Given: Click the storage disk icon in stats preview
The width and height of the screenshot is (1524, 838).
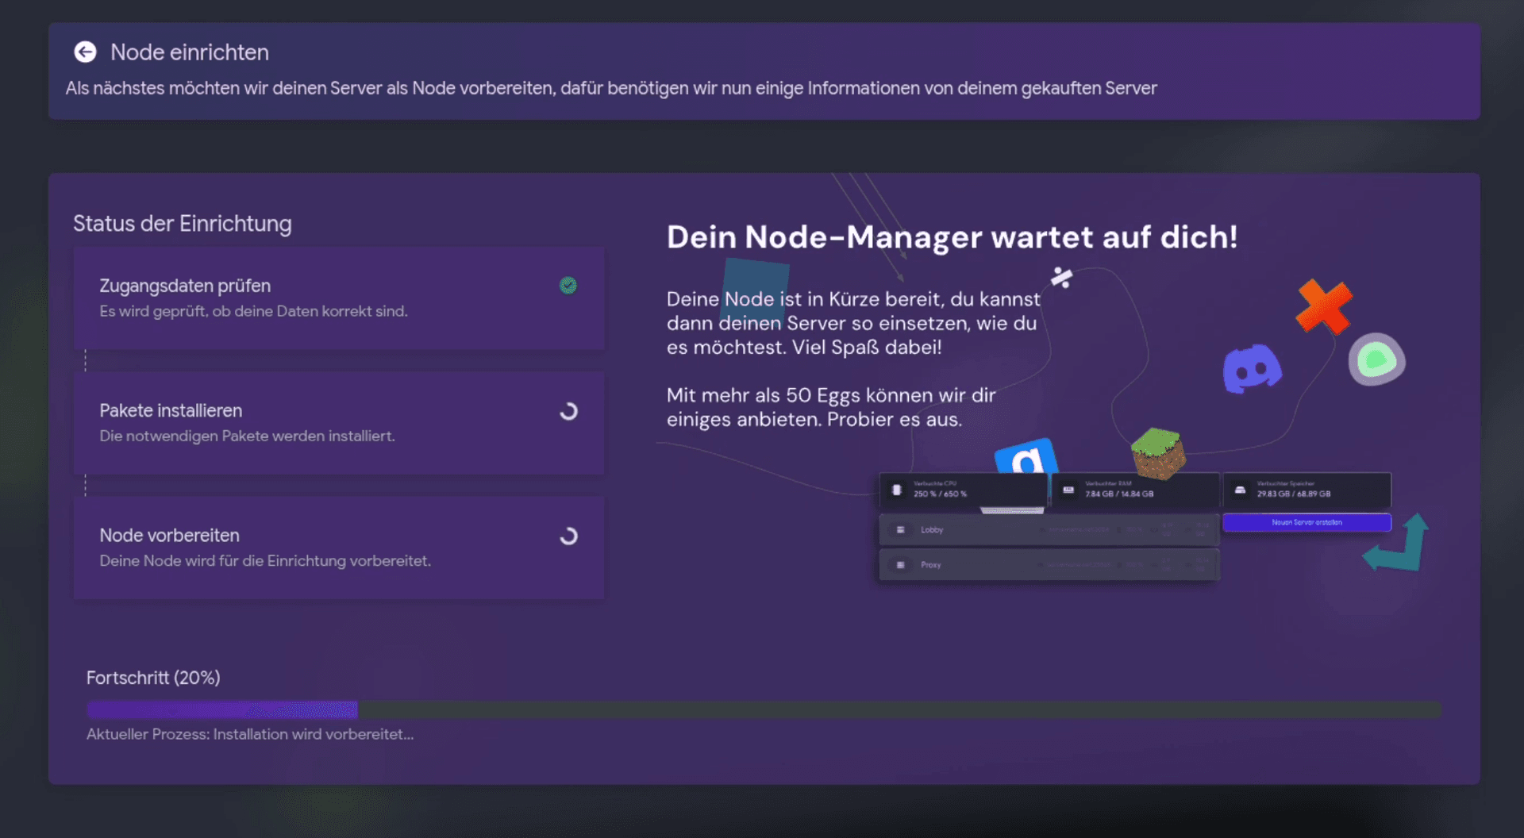Looking at the screenshot, I should coord(1240,490).
